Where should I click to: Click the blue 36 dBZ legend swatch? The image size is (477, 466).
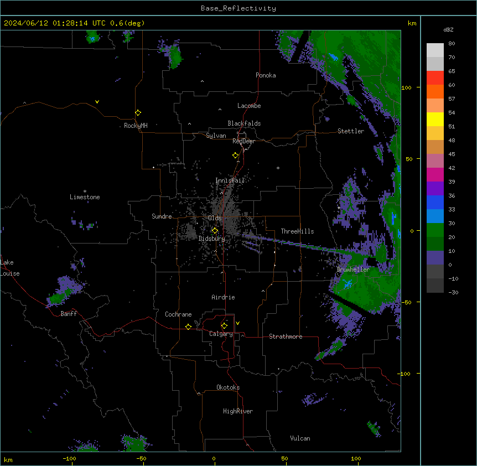(x=435, y=202)
